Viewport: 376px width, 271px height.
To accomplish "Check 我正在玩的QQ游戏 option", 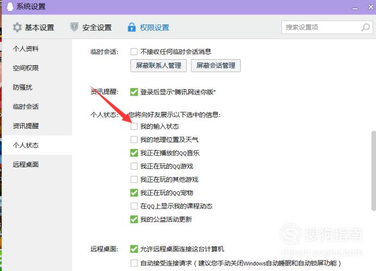I will coord(134,166).
